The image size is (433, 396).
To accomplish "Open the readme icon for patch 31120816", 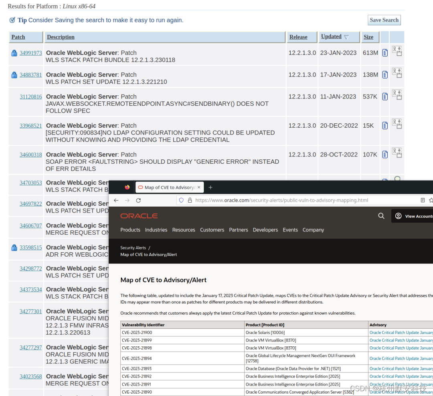I will [x=385, y=96].
